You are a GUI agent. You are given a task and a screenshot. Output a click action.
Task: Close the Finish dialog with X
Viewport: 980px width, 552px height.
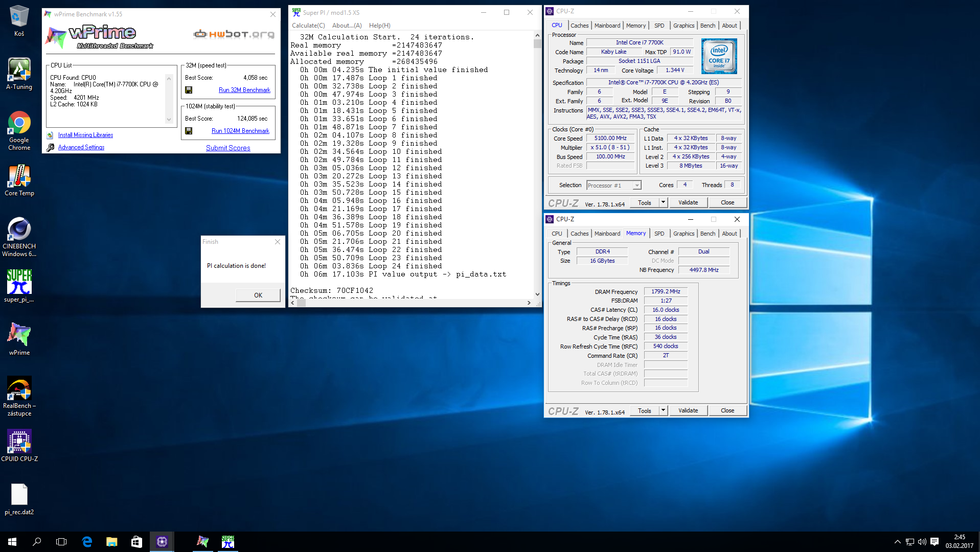coord(278,242)
